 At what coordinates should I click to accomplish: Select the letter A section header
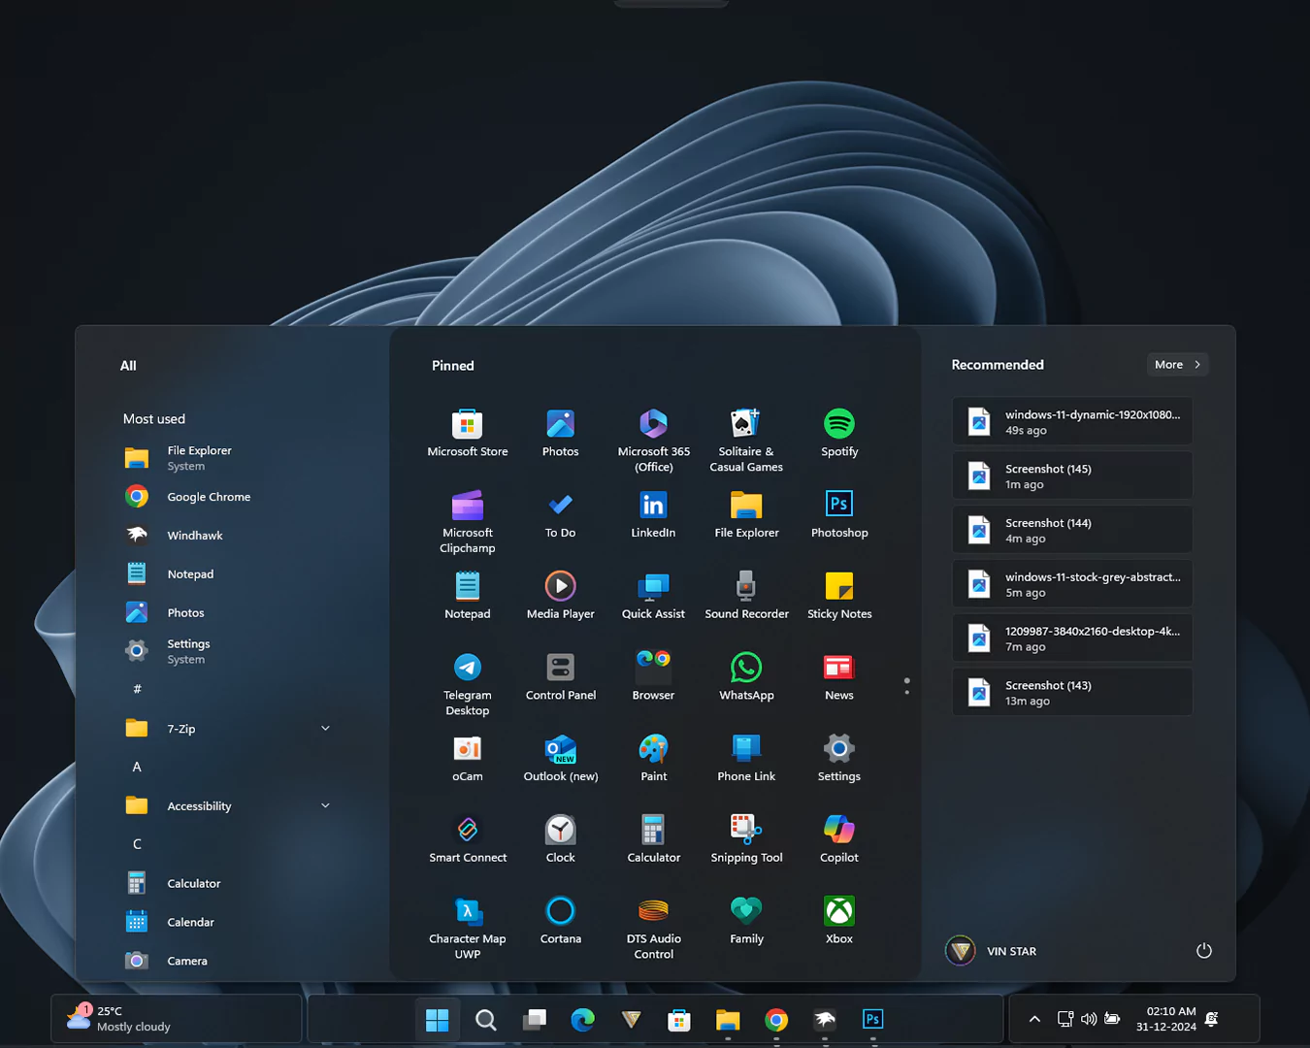[x=137, y=768]
